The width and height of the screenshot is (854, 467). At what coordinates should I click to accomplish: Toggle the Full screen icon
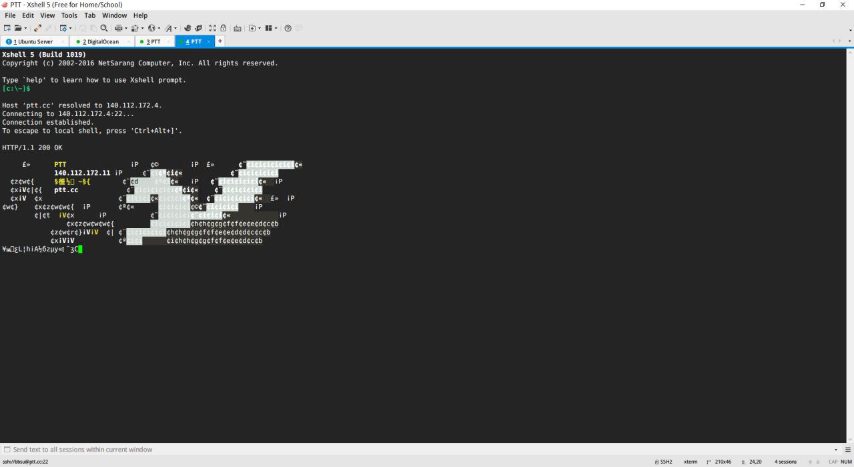tap(213, 28)
